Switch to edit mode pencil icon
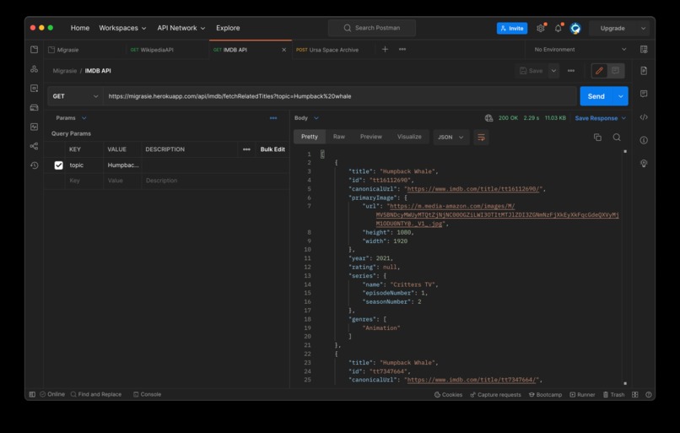Image resolution: width=680 pixels, height=433 pixels. pos(599,71)
